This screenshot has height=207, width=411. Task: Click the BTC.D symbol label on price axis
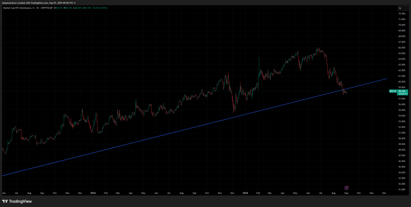(x=393, y=91)
